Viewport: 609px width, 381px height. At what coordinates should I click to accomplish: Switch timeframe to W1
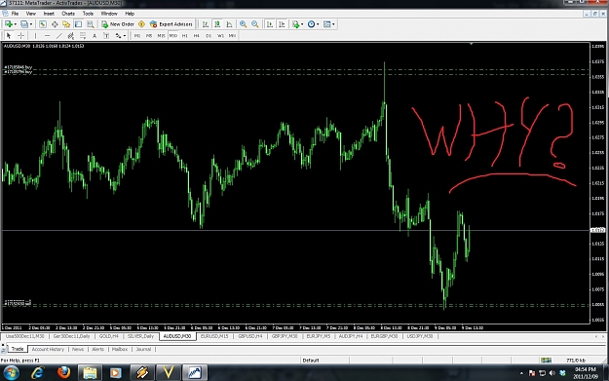[220, 36]
